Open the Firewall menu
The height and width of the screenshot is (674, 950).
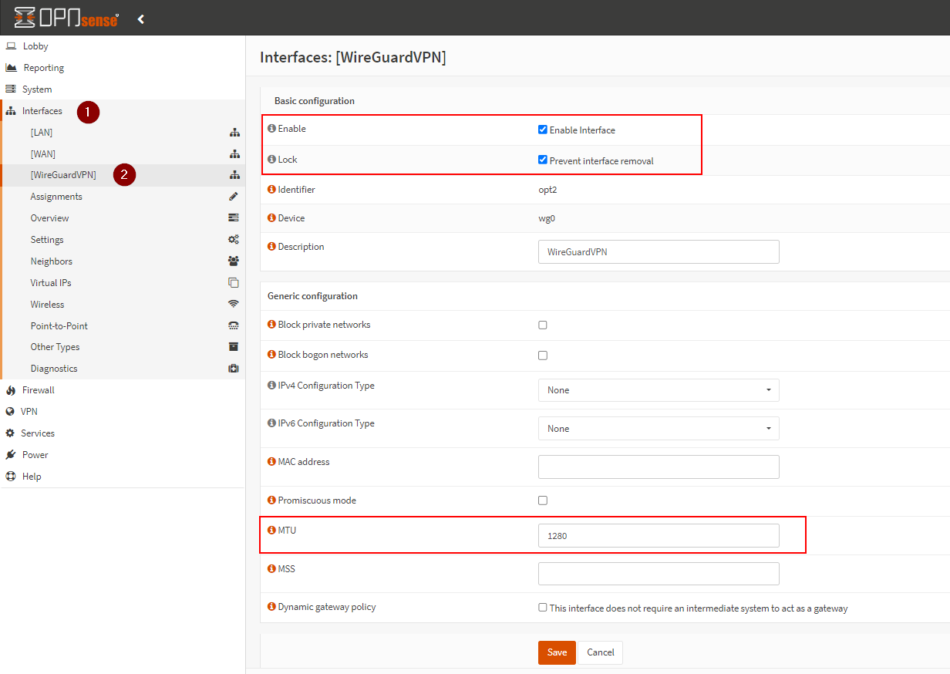(x=38, y=390)
